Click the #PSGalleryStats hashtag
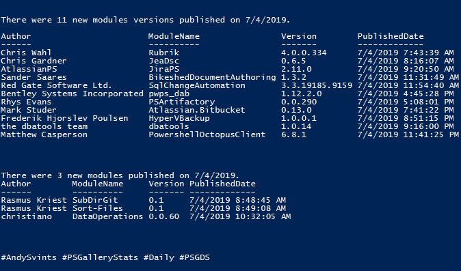The width and height of the screenshot is (461, 271). [100, 258]
